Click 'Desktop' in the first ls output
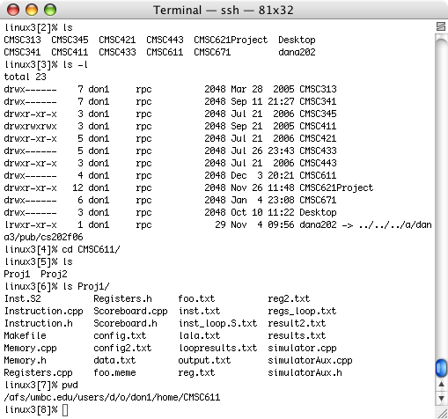The height and width of the screenshot is (419, 448). tap(297, 40)
